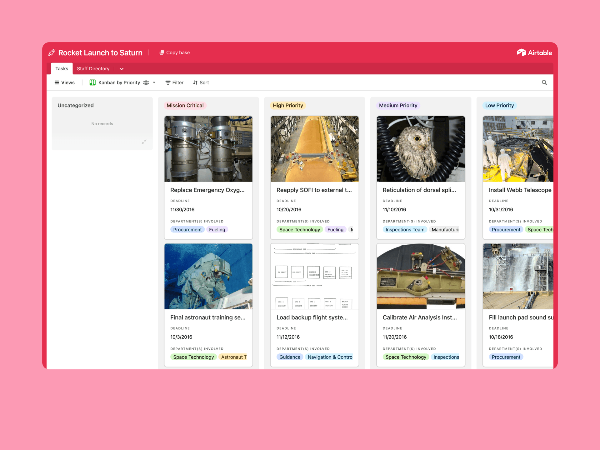The image size is (600, 450).
Task: Open Fill launch pad sound card title
Action: click(521, 317)
